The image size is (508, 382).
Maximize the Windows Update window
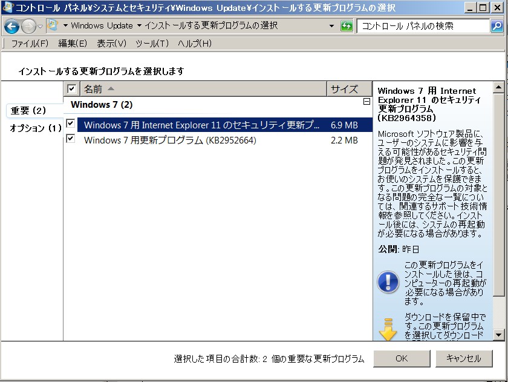coord(483,7)
